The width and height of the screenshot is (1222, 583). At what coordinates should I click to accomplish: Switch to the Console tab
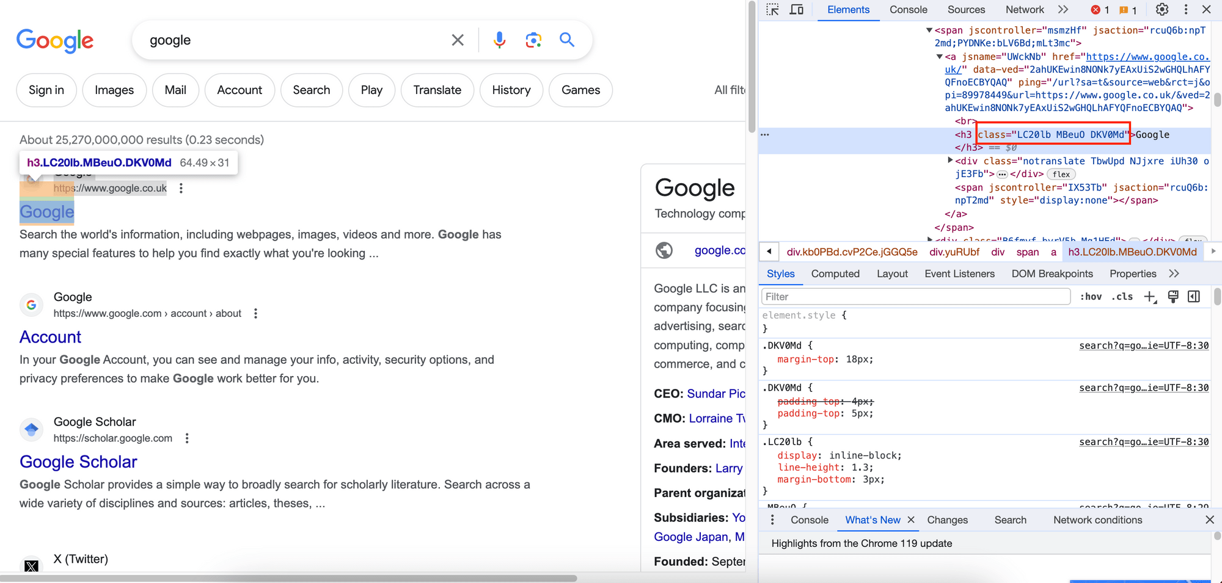[909, 10]
